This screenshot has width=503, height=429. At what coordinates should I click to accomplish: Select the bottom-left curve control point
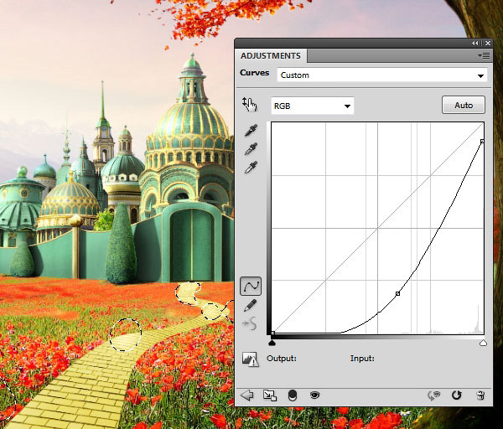[x=272, y=333]
